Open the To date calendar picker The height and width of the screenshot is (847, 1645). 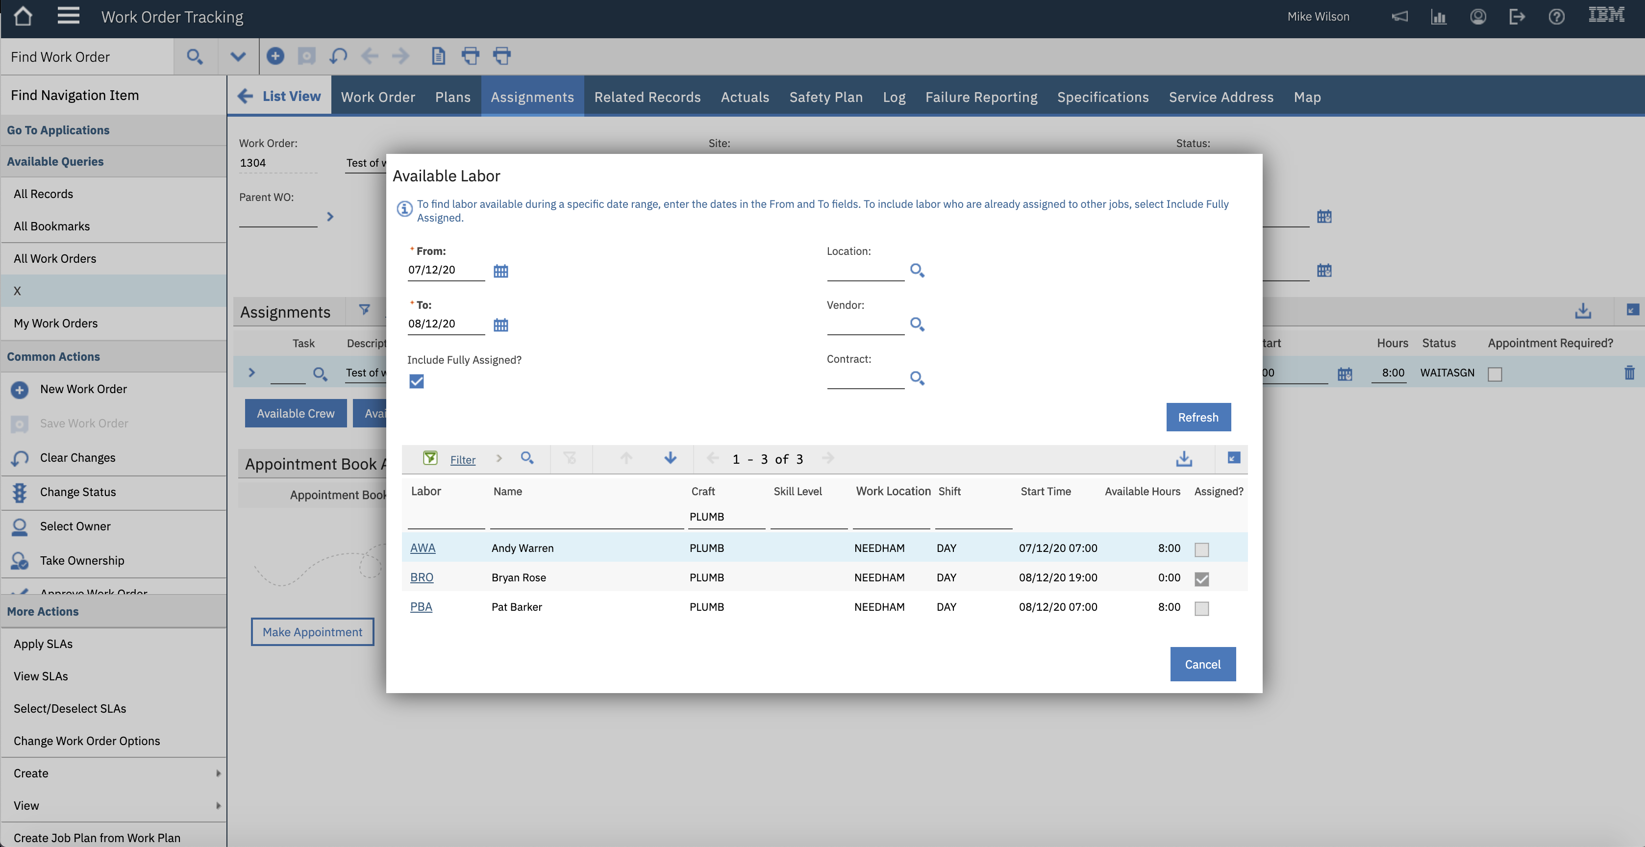500,324
